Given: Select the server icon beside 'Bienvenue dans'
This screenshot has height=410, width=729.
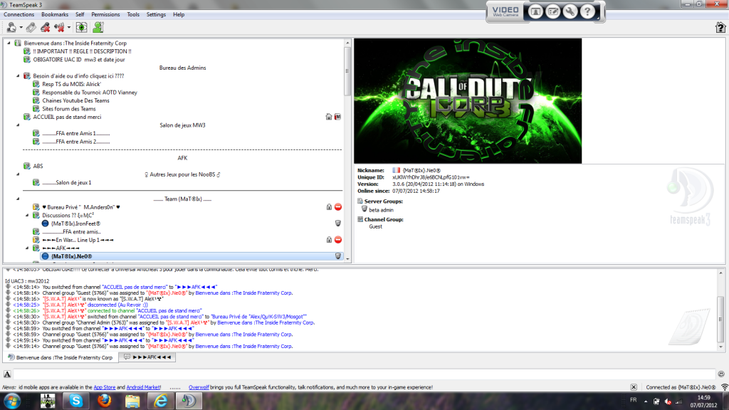Looking at the screenshot, I should 18,43.
